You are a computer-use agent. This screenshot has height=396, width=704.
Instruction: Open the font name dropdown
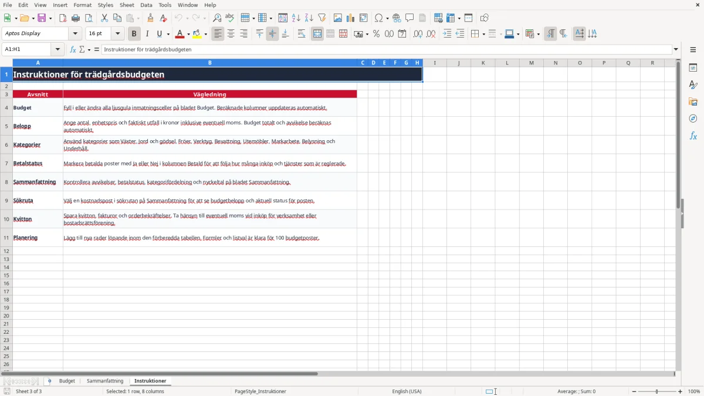point(75,34)
